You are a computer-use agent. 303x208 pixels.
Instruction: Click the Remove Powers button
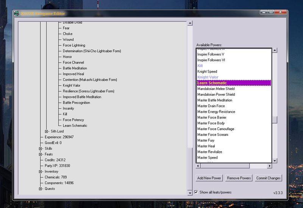pyautogui.click(x=239, y=178)
